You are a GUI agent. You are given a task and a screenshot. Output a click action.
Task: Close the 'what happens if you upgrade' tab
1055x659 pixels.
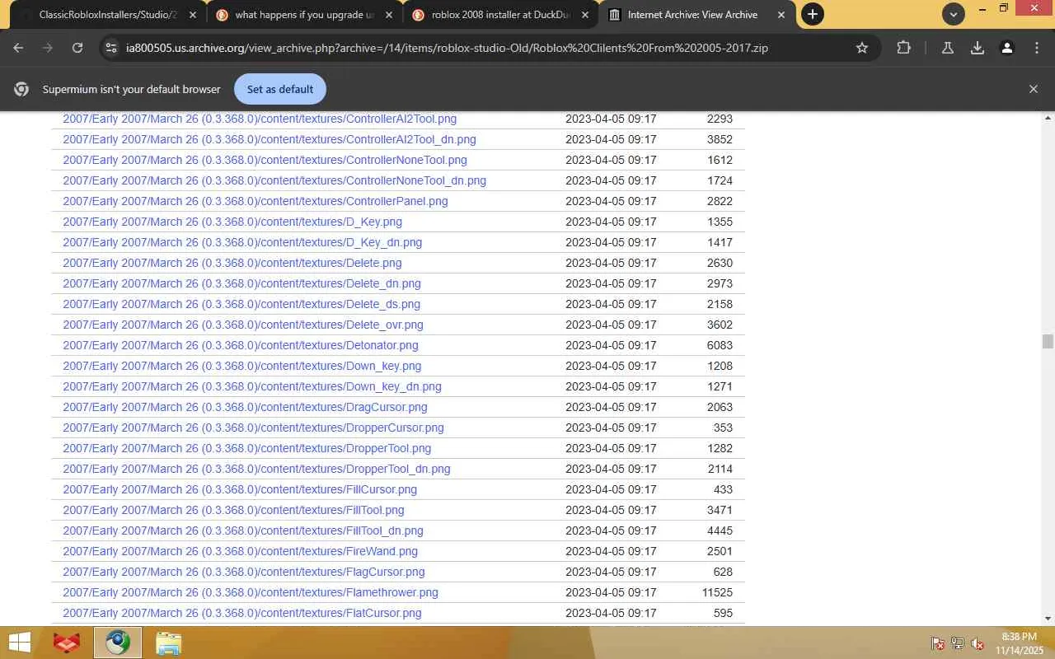click(x=389, y=14)
